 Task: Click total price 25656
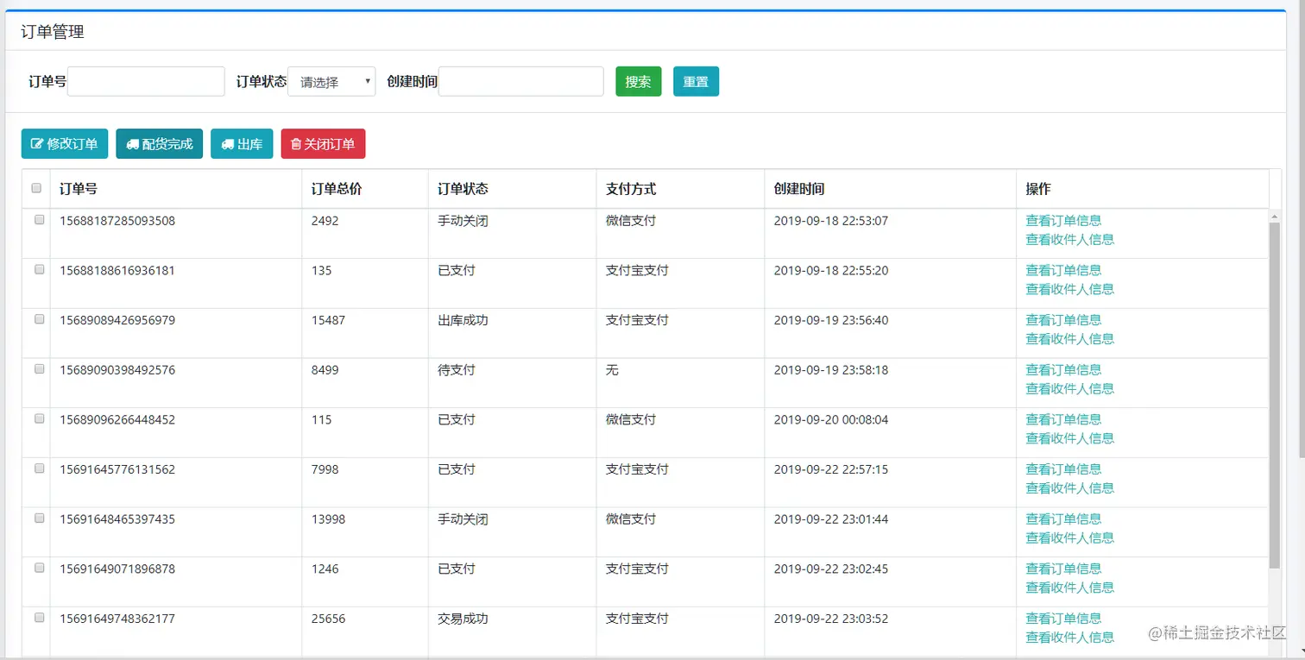coord(328,619)
